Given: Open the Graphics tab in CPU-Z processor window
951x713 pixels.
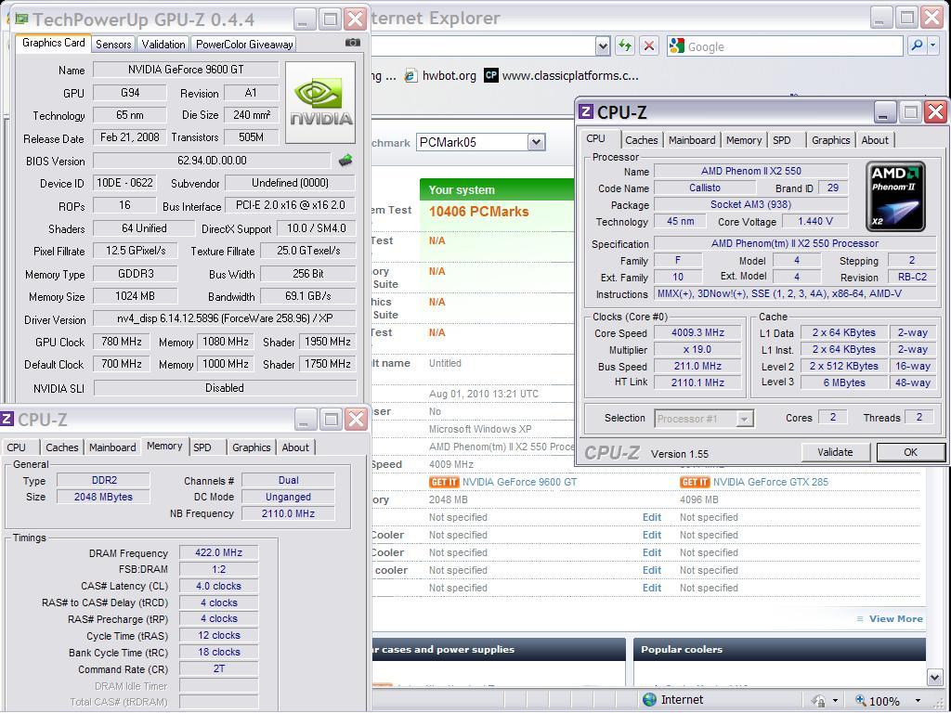Looking at the screenshot, I should [830, 140].
